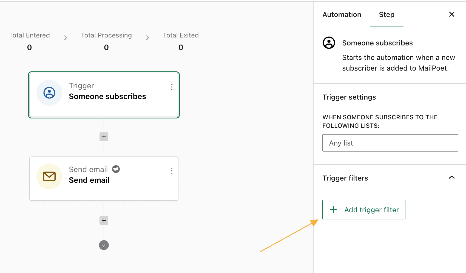This screenshot has width=466, height=273.
Task: Click the chevron after Total Entered
Action: (66, 38)
